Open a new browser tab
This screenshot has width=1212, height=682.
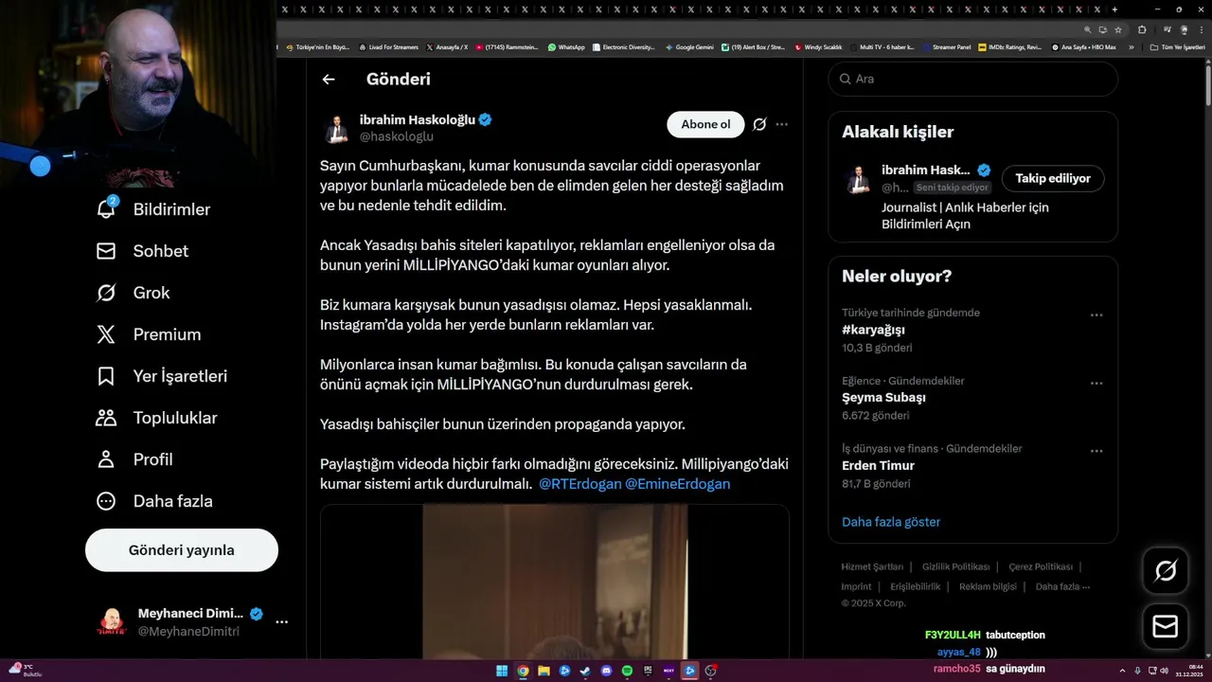1114,9
